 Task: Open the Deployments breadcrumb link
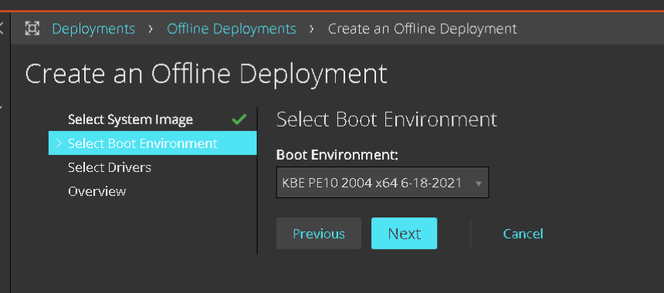93,29
